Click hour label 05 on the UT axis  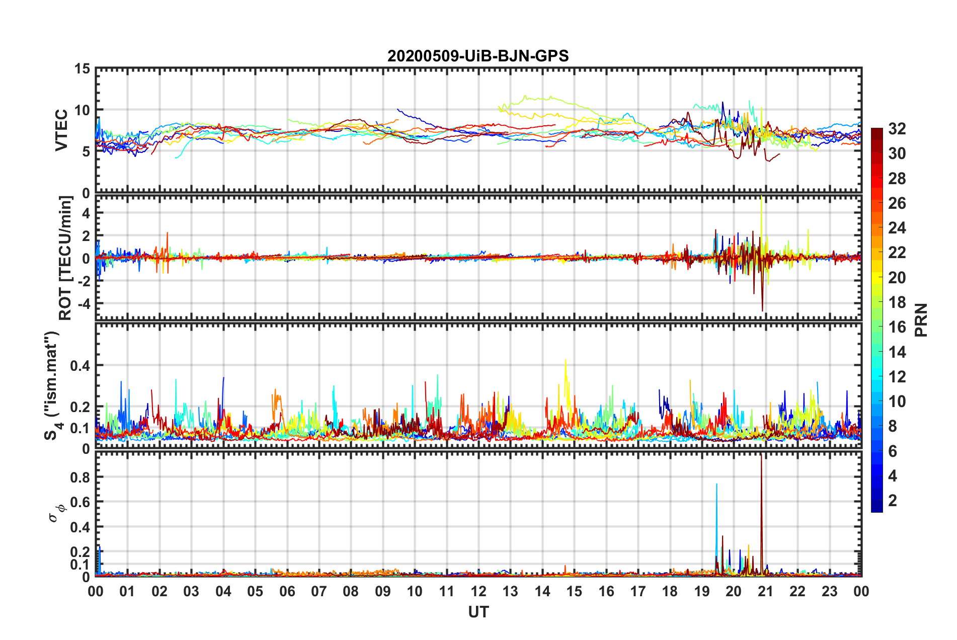click(x=255, y=591)
